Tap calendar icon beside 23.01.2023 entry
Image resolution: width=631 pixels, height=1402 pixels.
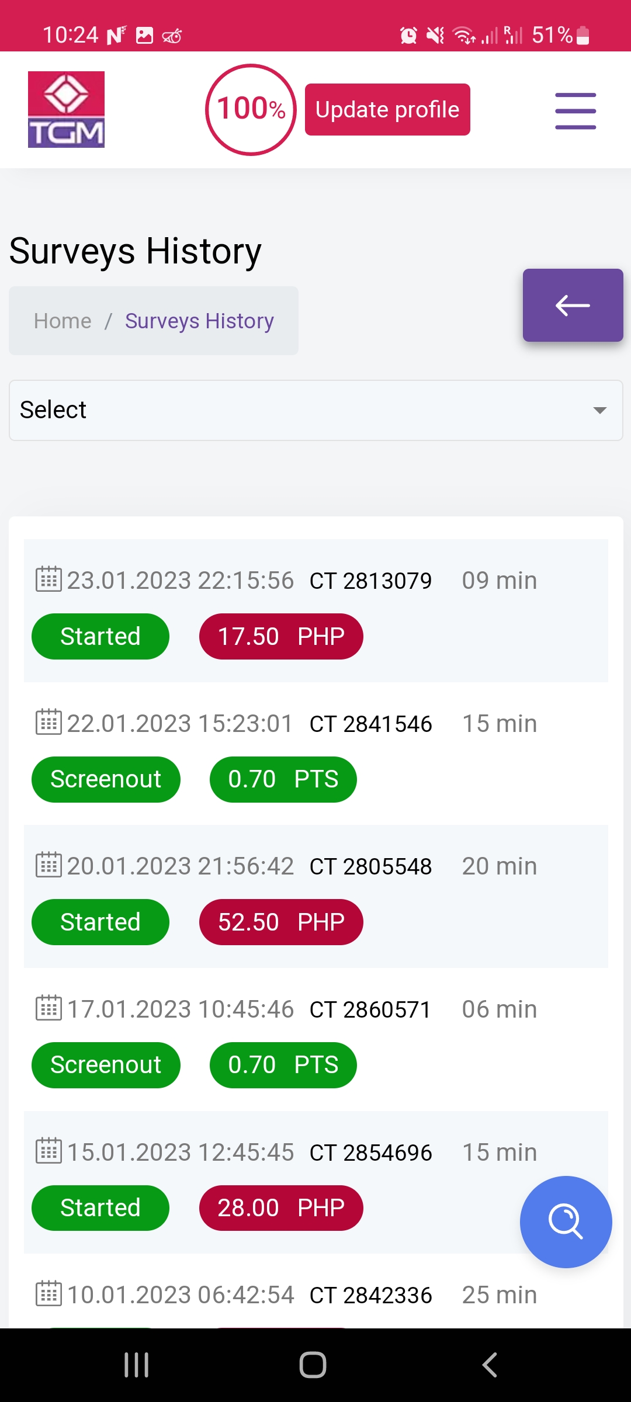[48, 579]
